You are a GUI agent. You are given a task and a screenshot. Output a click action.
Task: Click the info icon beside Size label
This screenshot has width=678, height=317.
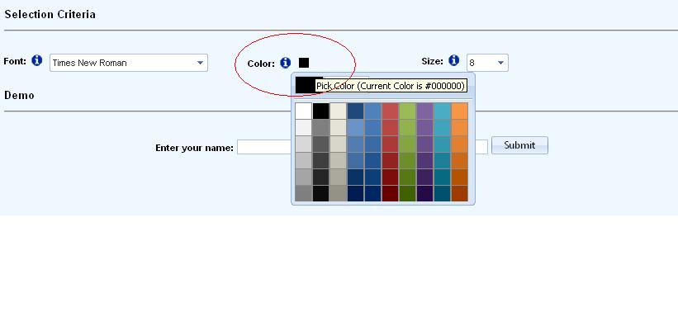click(x=453, y=60)
